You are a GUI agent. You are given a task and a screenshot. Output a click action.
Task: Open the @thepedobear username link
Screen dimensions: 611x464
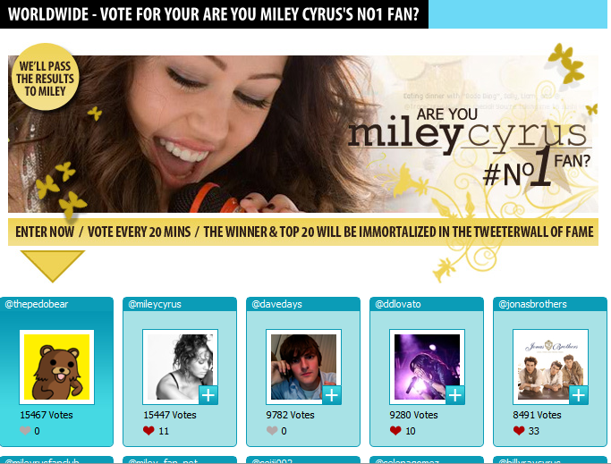[37, 304]
